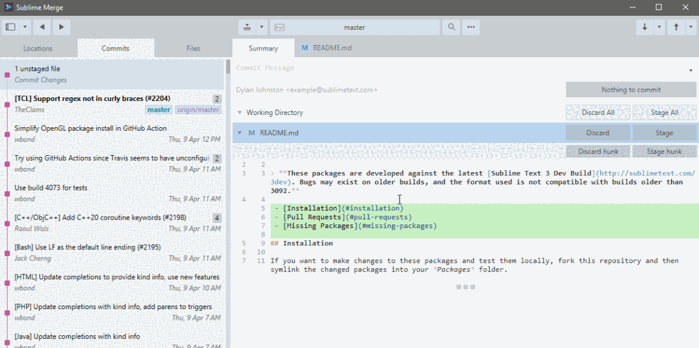
Task: Click the stash changes icon
Action: click(x=247, y=27)
